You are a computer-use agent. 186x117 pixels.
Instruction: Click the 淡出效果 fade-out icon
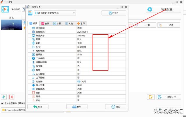33,89
